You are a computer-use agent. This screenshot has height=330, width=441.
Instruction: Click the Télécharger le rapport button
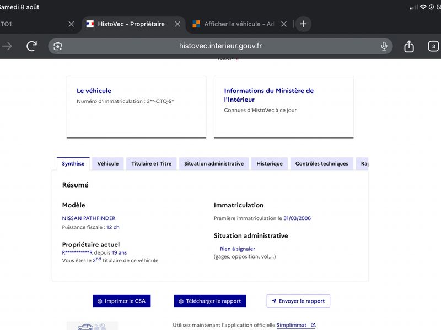coord(210,301)
